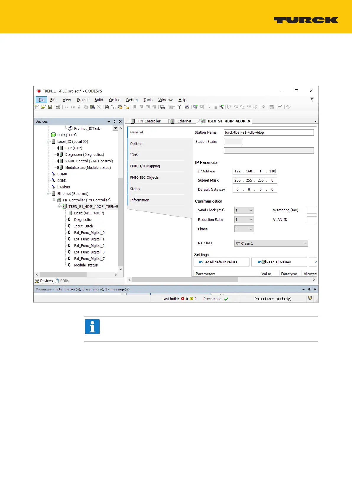This screenshot has width=352, height=498.
Task: Click Read all values button
Action: [279, 262]
